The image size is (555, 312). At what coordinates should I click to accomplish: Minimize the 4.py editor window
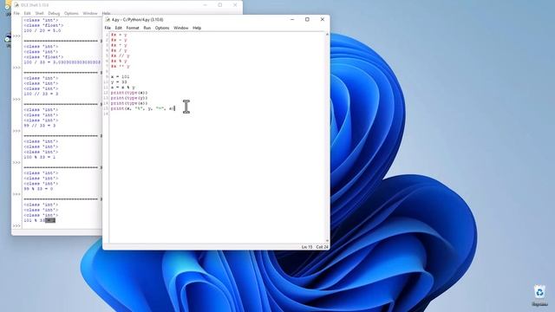(x=292, y=19)
